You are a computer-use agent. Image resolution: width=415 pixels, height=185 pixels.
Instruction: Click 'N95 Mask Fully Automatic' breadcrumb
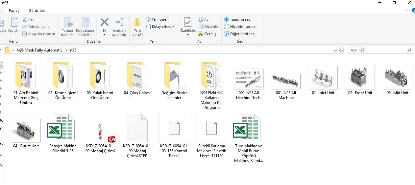(x=39, y=50)
